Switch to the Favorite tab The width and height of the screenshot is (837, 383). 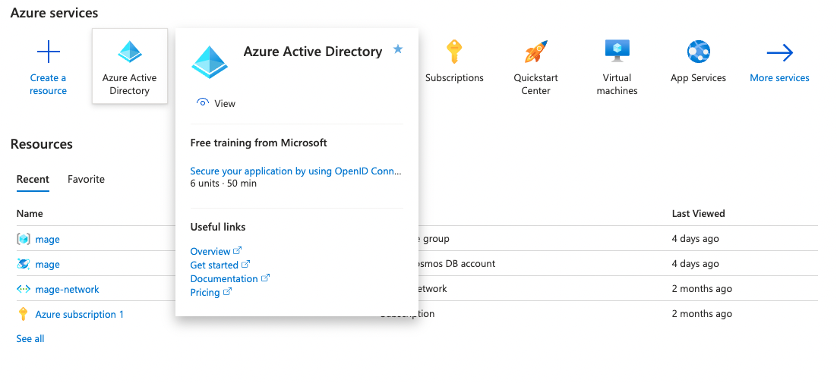pos(86,180)
